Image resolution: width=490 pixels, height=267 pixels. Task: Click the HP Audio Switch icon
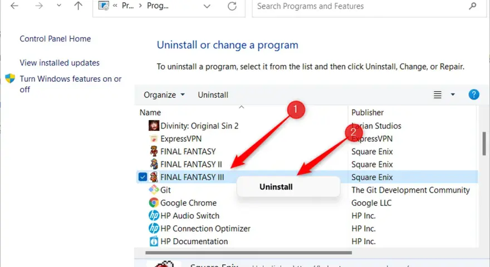154,215
